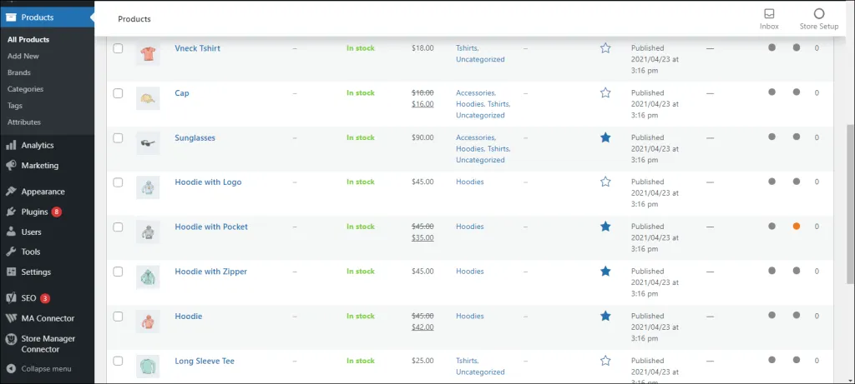Expand the Appearance menu
This screenshot has height=384, width=855.
tap(43, 192)
